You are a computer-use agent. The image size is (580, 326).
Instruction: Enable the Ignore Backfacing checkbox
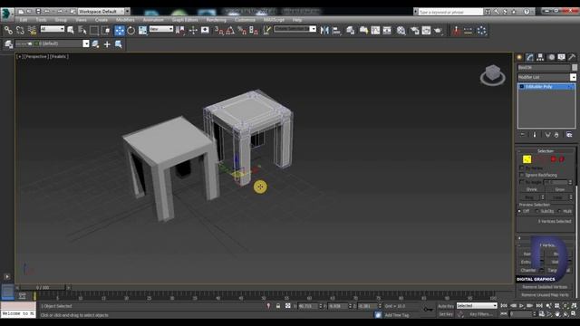pos(522,175)
